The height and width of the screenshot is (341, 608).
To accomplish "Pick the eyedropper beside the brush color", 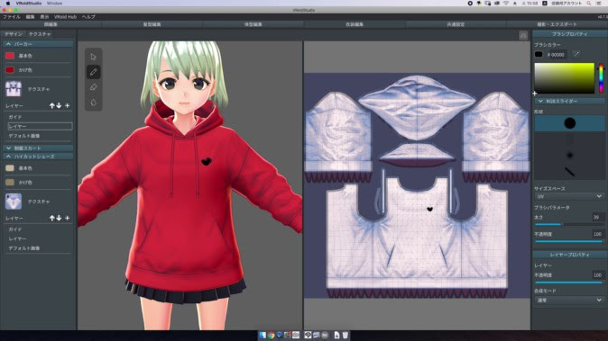I will (x=576, y=55).
